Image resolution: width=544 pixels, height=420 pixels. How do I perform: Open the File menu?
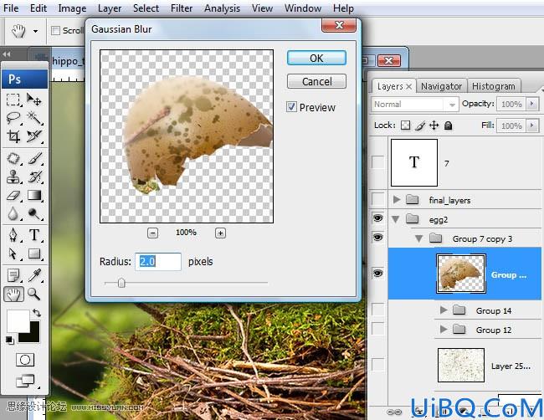point(11,8)
